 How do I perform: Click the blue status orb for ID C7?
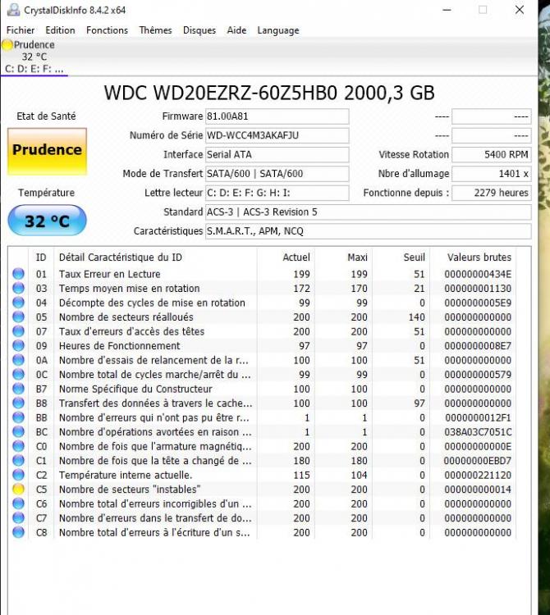18,518
